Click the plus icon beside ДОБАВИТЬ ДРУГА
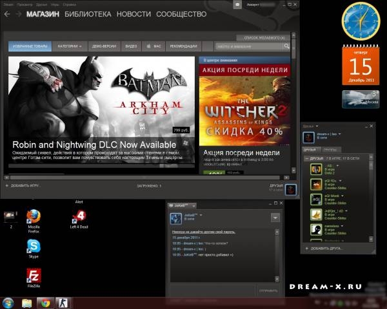387x309 pixels. tap(307, 248)
